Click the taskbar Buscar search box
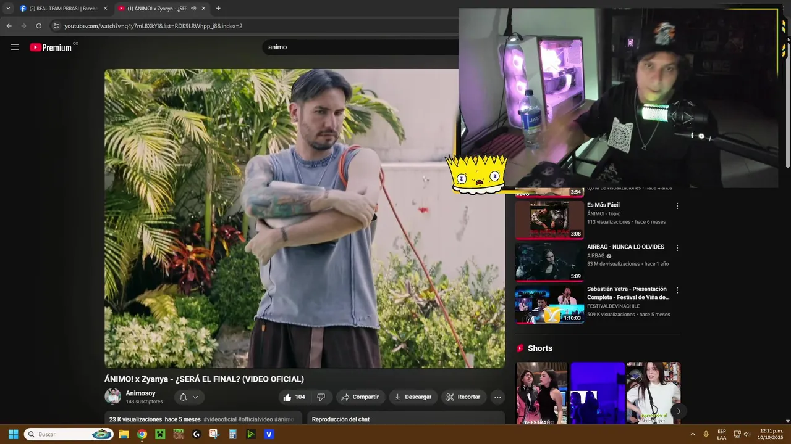This screenshot has height=444, width=791. click(x=69, y=434)
